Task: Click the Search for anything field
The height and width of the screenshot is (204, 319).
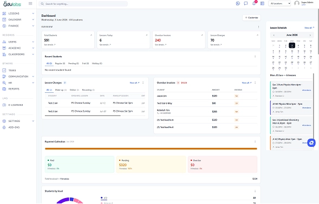Action: click(83, 4)
